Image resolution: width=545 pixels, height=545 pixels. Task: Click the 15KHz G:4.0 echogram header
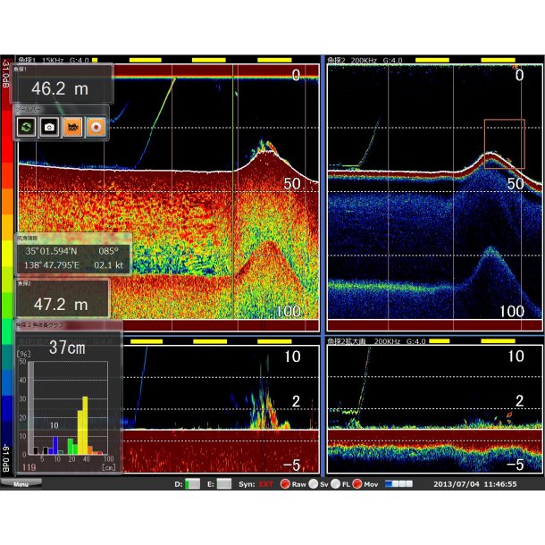point(54,61)
